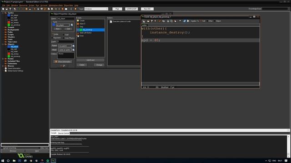291x163 pixels.
Task: Collapse the Sprites folder in resource tree
Action: point(3,13)
